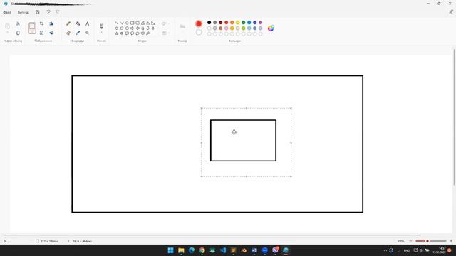Click the ENG language indicator
The height and width of the screenshot is (256, 456).
point(407,250)
